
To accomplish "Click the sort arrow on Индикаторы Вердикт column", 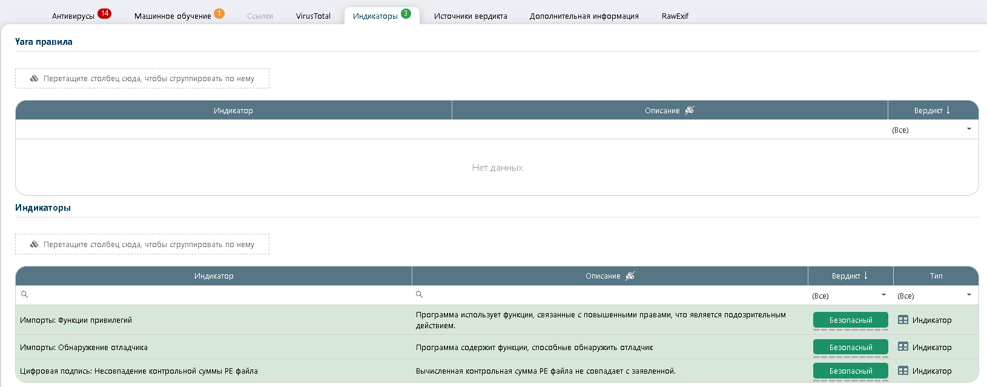I will 866,276.
